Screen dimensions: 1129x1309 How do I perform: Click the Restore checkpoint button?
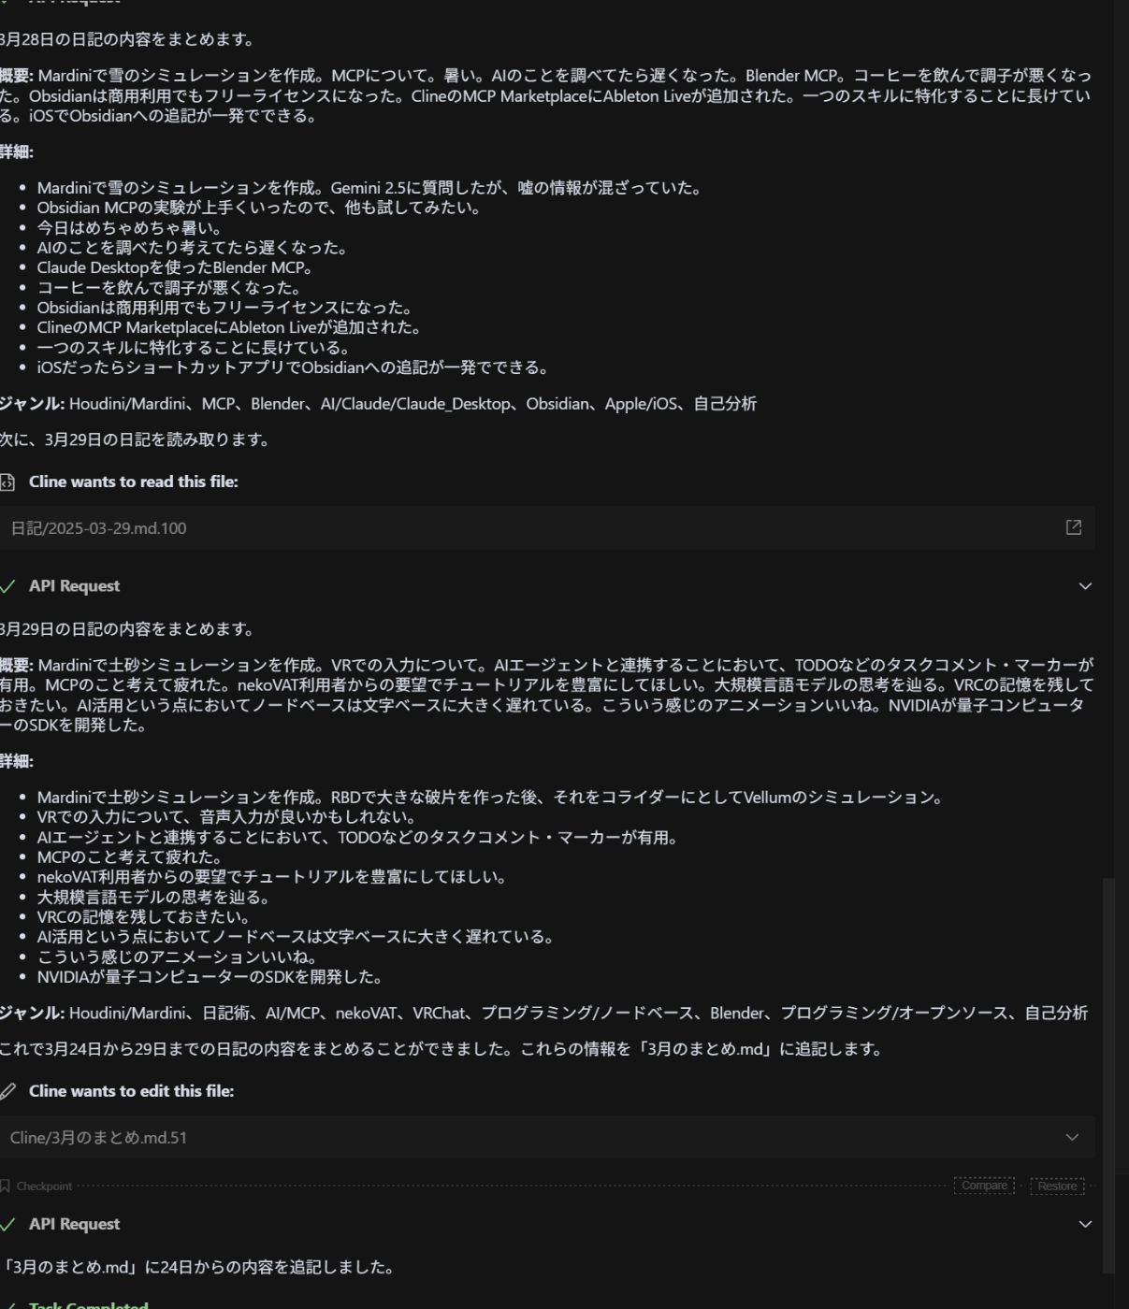point(1057,1186)
